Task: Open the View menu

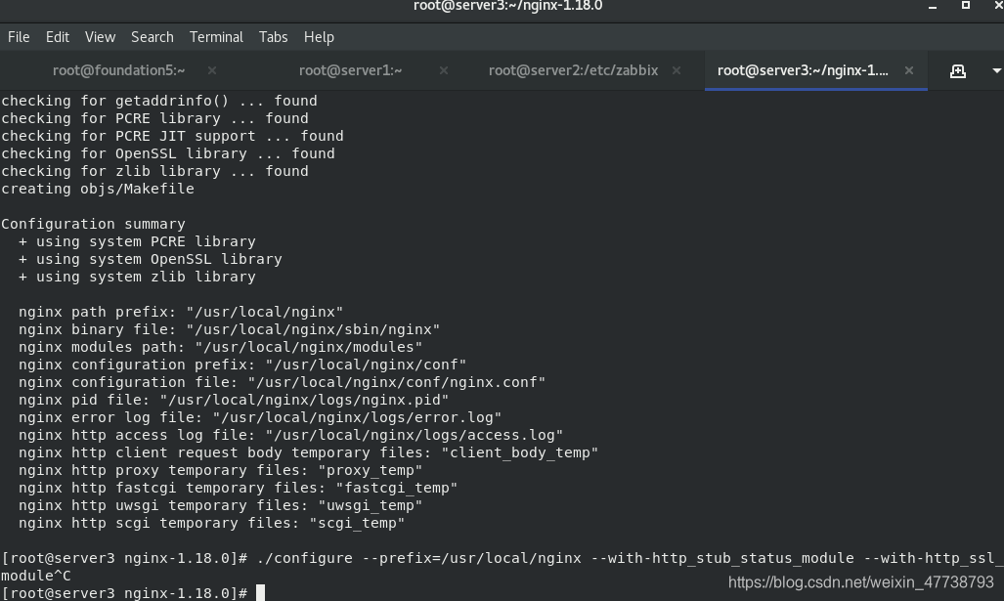Action: 100,37
